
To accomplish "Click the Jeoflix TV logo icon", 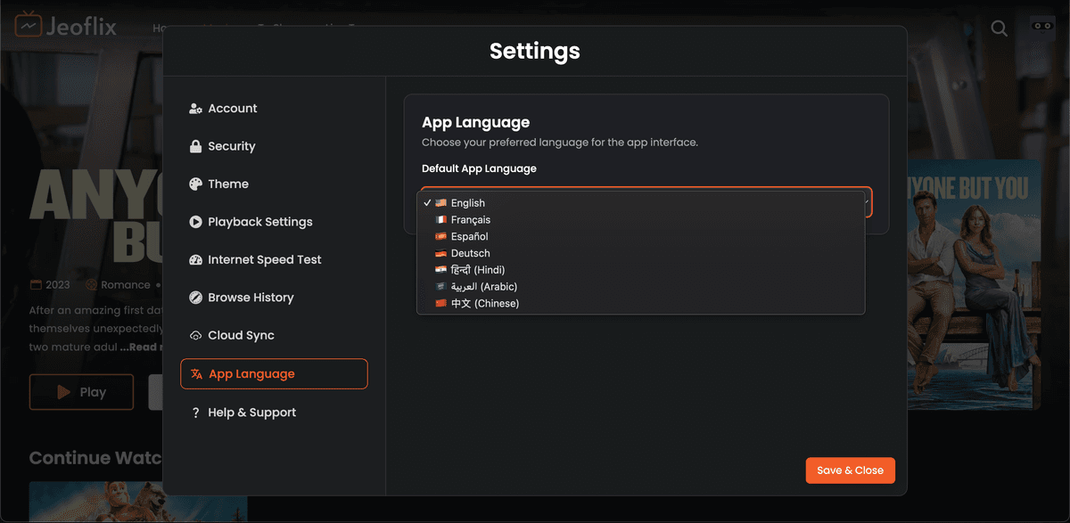I will tap(29, 24).
